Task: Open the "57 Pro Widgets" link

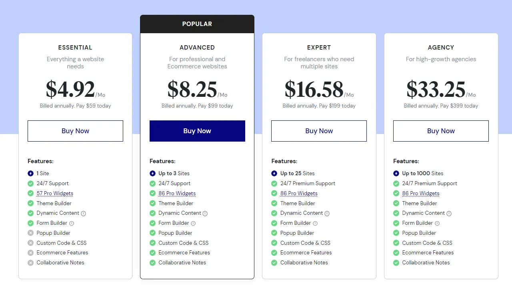Action: click(x=55, y=193)
